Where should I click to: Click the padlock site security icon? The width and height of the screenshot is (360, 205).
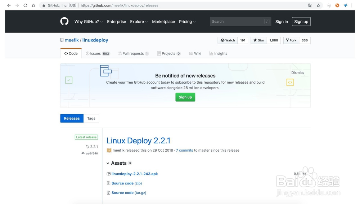(x=44, y=5)
